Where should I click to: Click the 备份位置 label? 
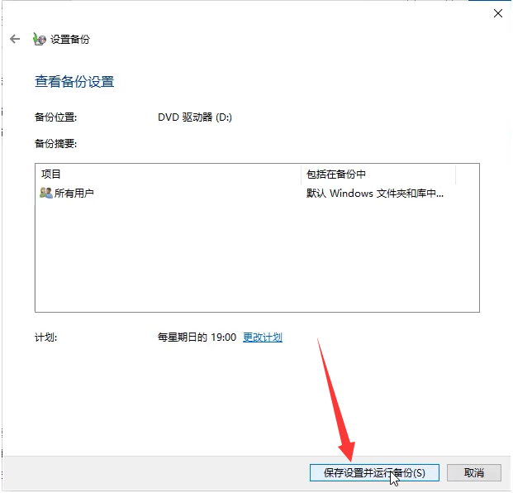point(55,117)
